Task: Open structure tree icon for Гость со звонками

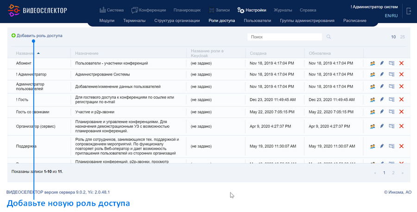Action: click(x=392, y=112)
